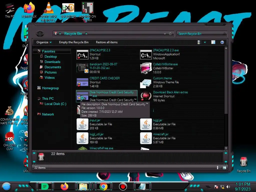
Task: Select the Custom.theme file icon
Action: [x=146, y=83]
